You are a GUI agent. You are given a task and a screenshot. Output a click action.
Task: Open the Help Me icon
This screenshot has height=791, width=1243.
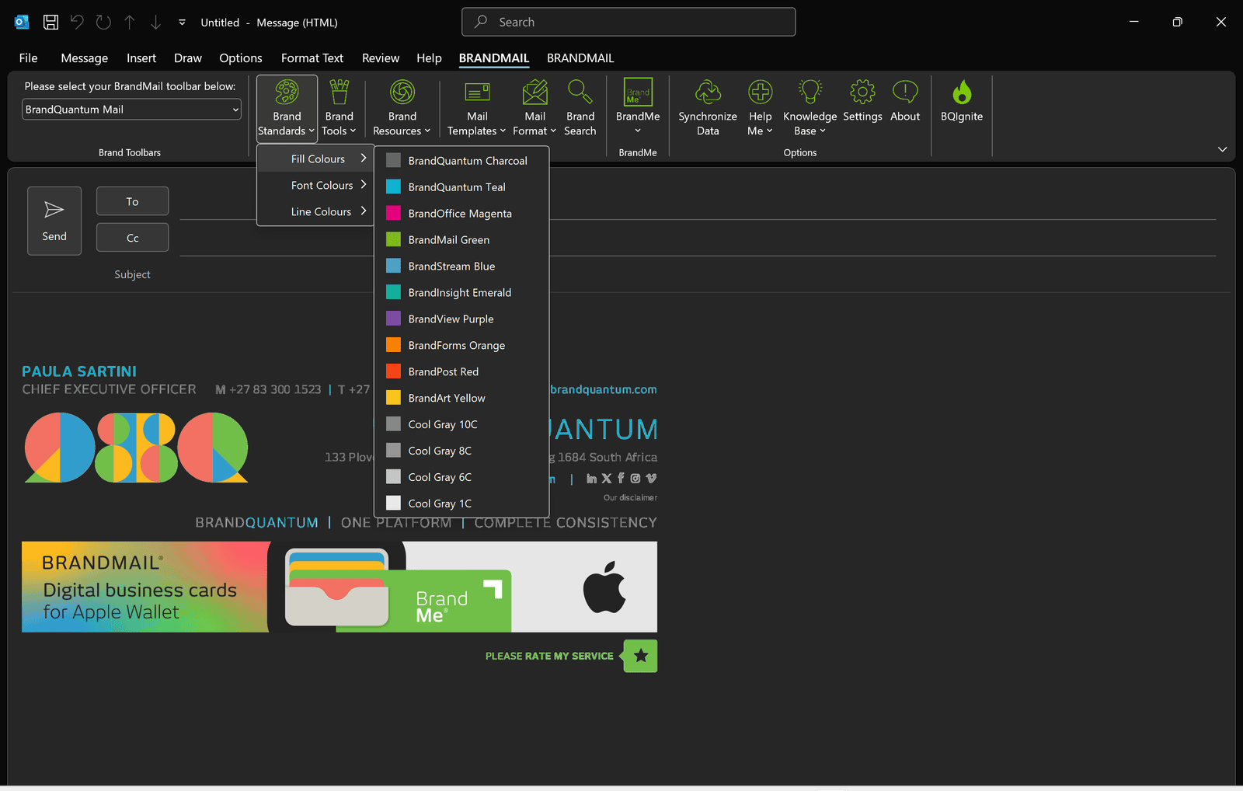click(x=760, y=92)
